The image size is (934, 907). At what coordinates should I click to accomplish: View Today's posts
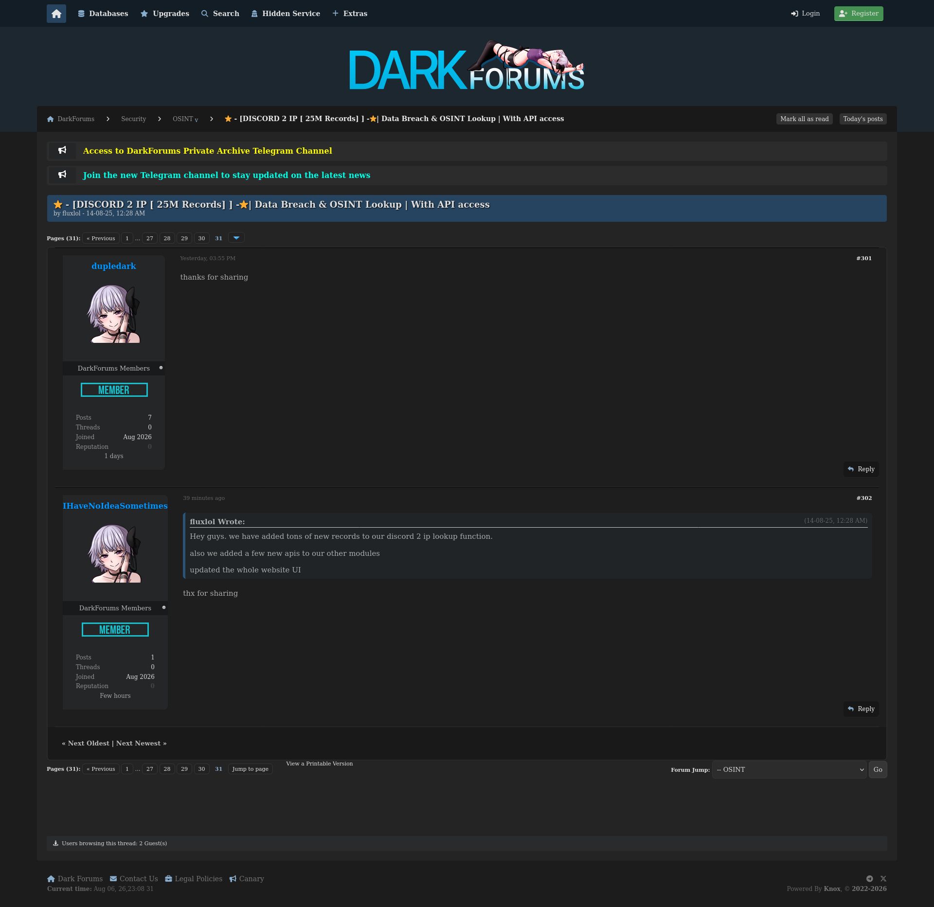click(x=863, y=119)
